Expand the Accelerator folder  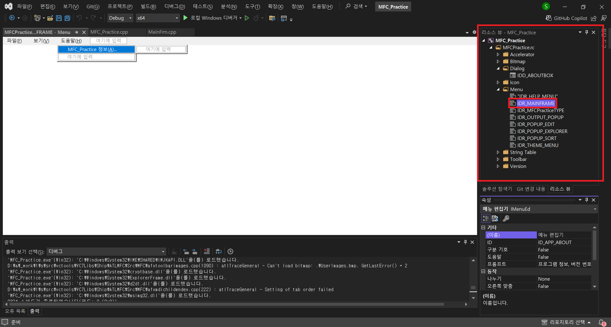(x=498, y=55)
